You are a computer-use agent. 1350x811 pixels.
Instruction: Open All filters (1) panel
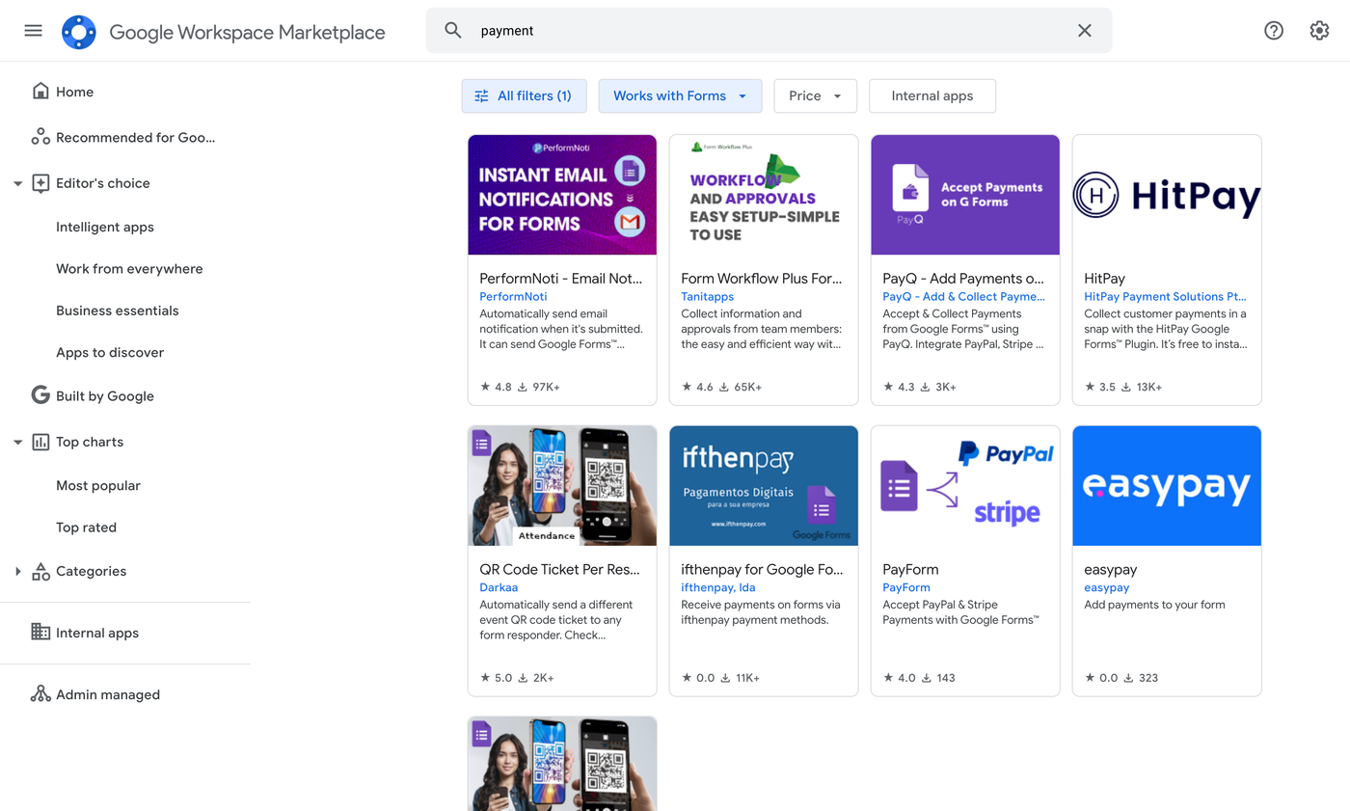pos(524,96)
